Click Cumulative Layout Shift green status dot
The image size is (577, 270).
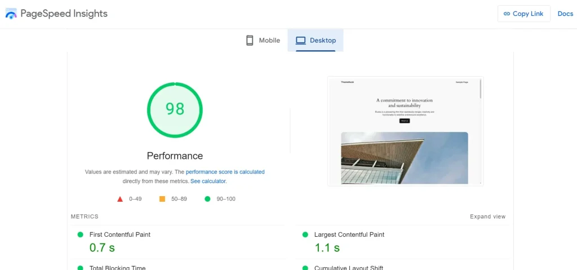point(305,268)
